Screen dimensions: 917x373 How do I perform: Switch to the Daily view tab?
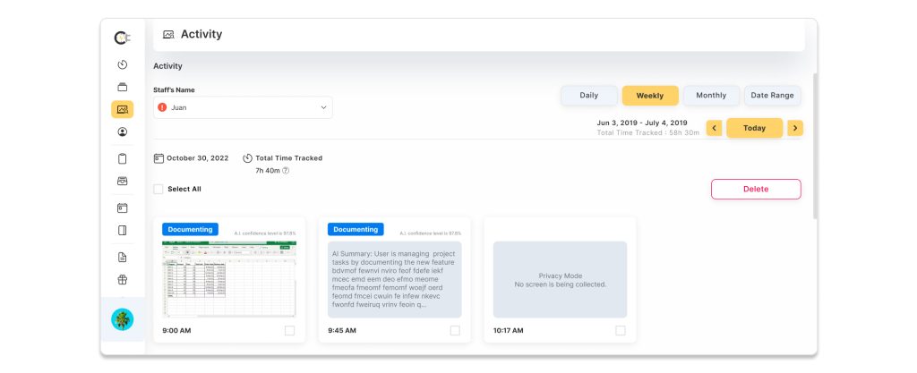point(588,96)
